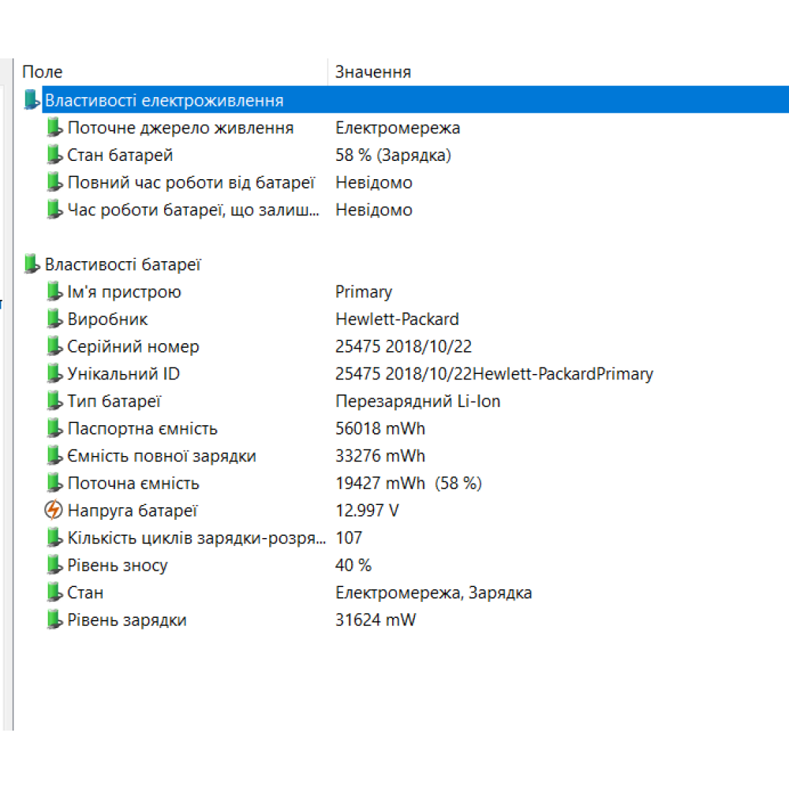Viewport: 789px width, 789px height.
Task: Select the Ємність повної зарядки row
Action: click(162, 456)
